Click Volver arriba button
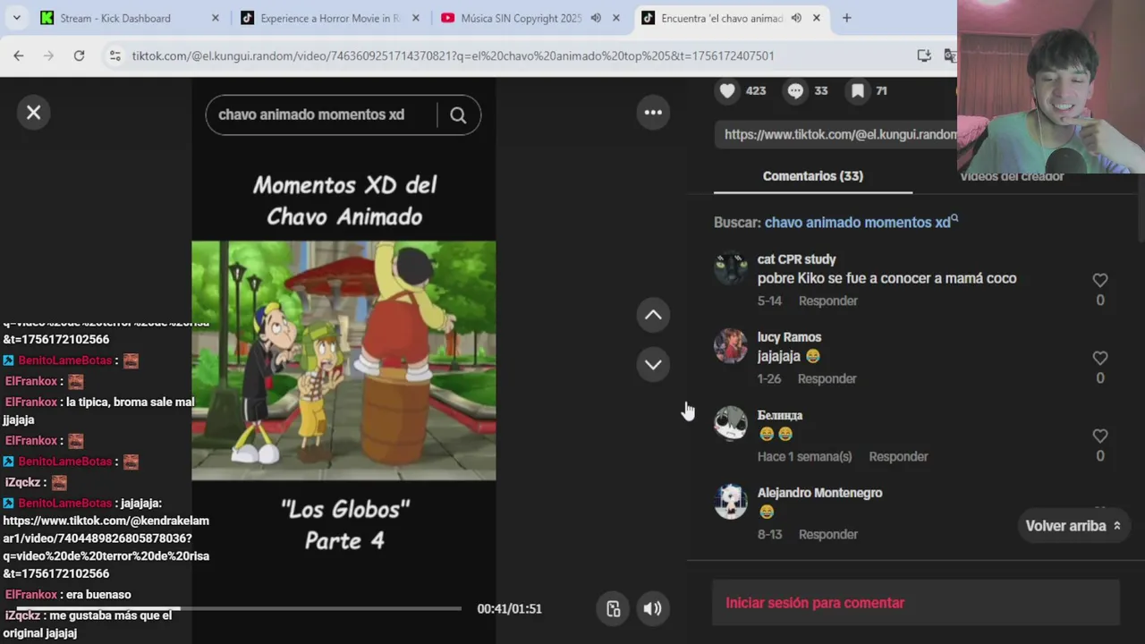The width and height of the screenshot is (1145, 644). click(x=1073, y=526)
